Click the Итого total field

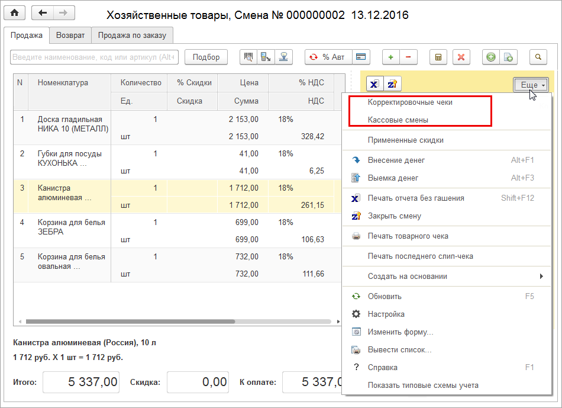pos(81,382)
